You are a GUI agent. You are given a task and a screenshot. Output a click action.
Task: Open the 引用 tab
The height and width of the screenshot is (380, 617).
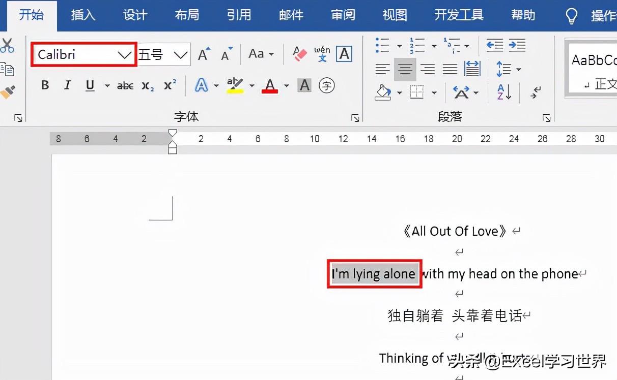[x=239, y=15]
